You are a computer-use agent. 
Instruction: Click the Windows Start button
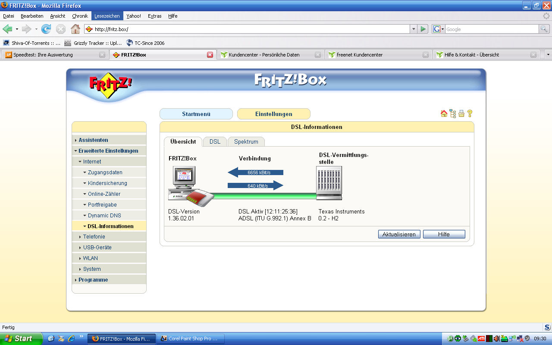(21, 339)
